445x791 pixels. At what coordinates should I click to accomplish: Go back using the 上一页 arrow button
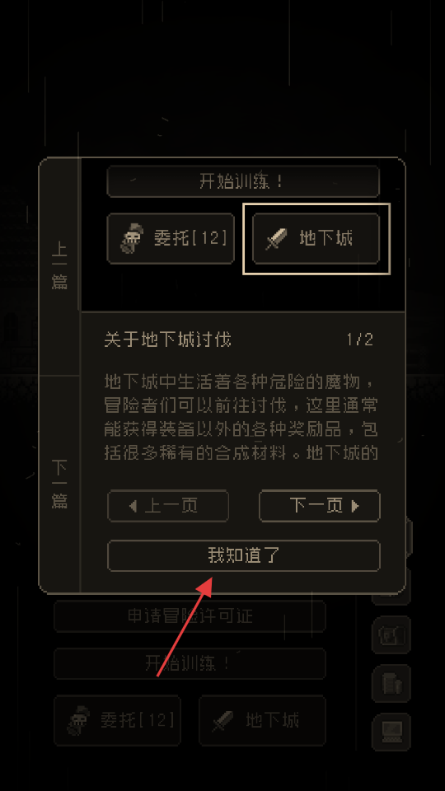coord(168,505)
